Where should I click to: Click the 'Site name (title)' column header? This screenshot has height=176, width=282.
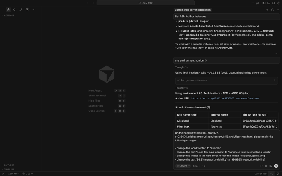pos(187,115)
